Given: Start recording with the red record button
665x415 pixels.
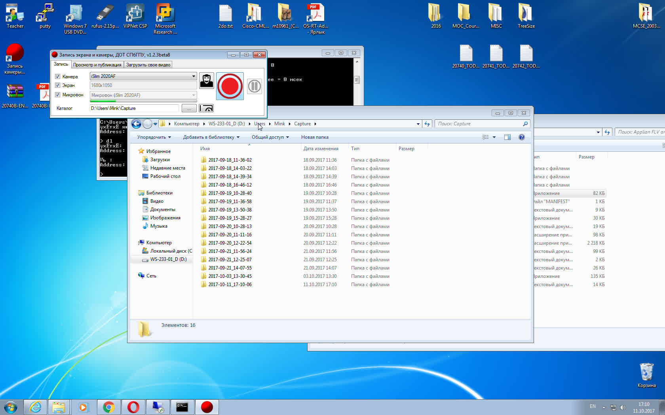Looking at the screenshot, I should click(230, 86).
